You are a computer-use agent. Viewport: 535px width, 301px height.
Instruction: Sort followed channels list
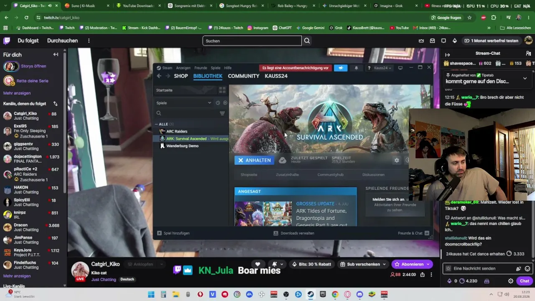click(55, 103)
